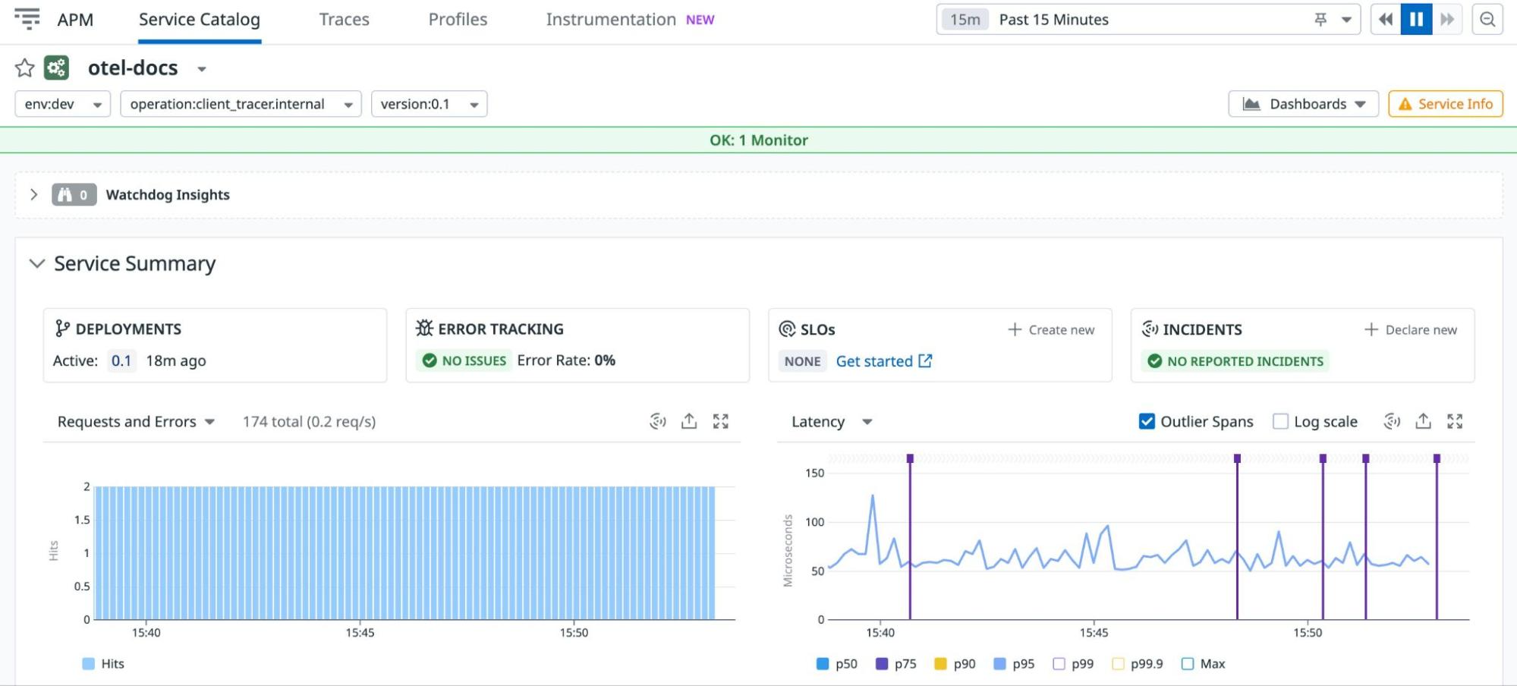The width and height of the screenshot is (1517, 686).
Task: Export the Latency graph
Action: pos(1423,421)
